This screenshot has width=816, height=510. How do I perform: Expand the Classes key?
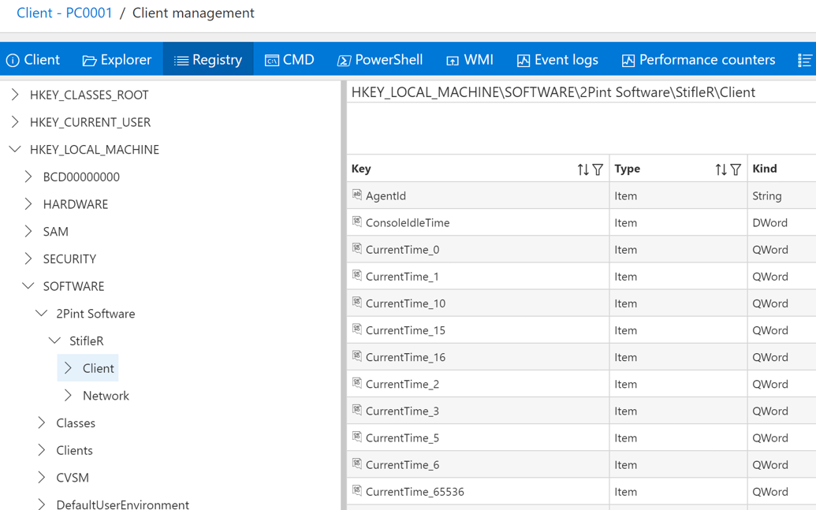click(x=42, y=423)
